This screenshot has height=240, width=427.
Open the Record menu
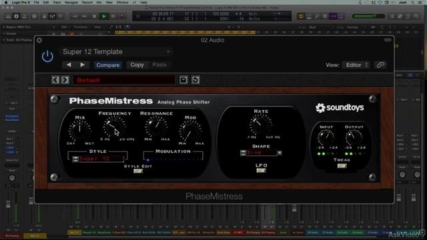(87, 3)
